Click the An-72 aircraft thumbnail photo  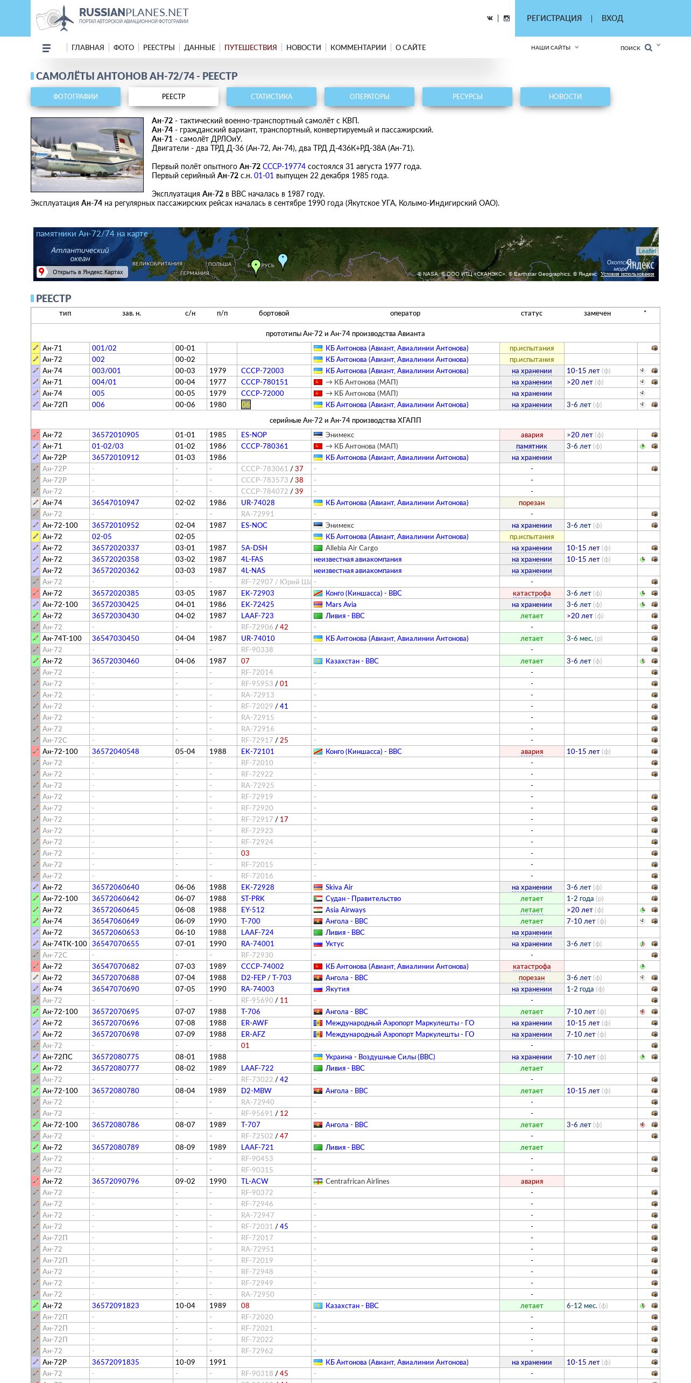coord(87,155)
